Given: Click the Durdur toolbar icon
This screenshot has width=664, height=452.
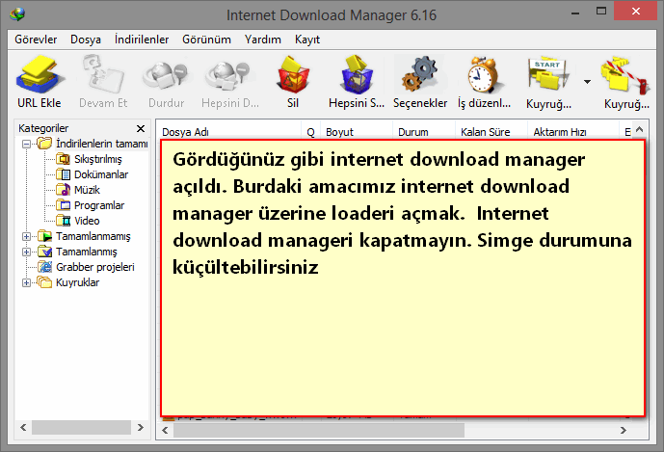Looking at the screenshot, I should 166,74.
